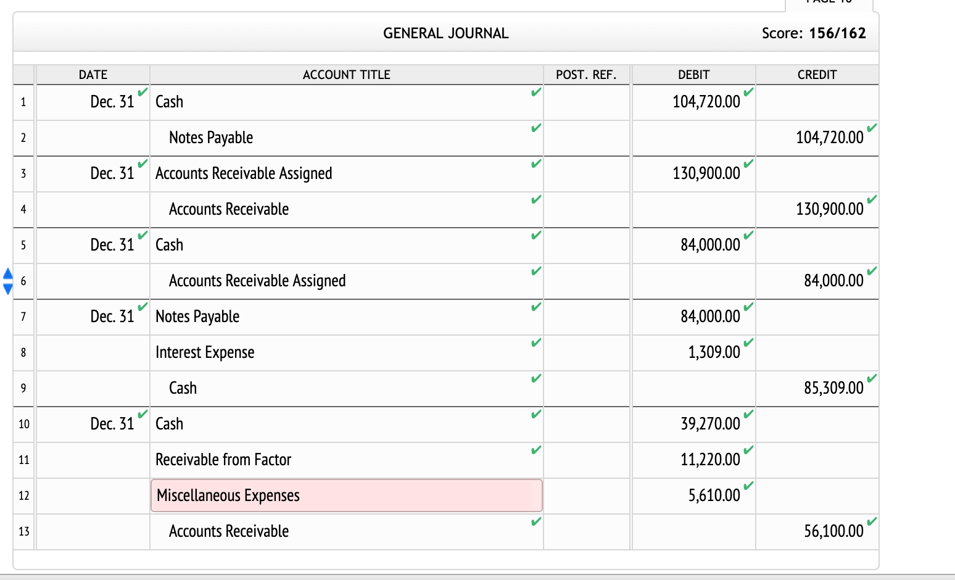Click Notes Payable account title in row 2
Image resolution: width=955 pixels, height=580 pixels.
[x=211, y=138]
